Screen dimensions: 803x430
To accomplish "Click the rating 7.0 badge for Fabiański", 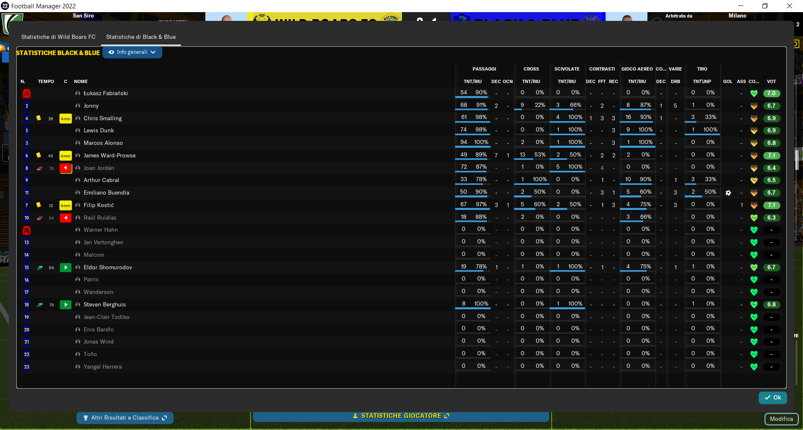I will pyautogui.click(x=771, y=94).
